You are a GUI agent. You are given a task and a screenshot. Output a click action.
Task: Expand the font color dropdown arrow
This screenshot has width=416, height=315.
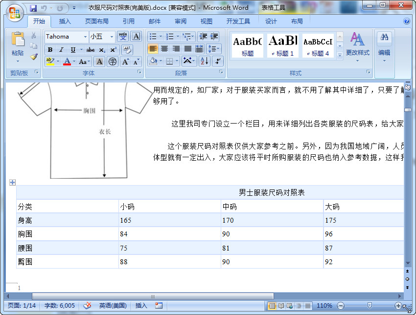click(x=73, y=62)
